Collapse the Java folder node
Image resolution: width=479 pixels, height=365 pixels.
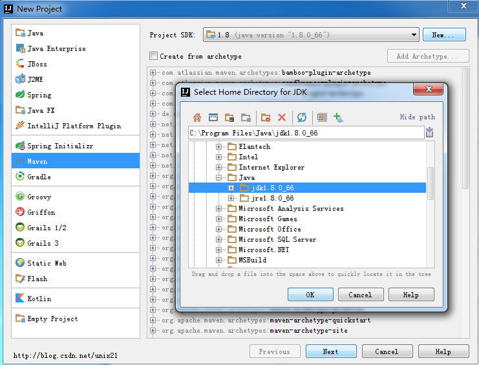click(x=218, y=177)
